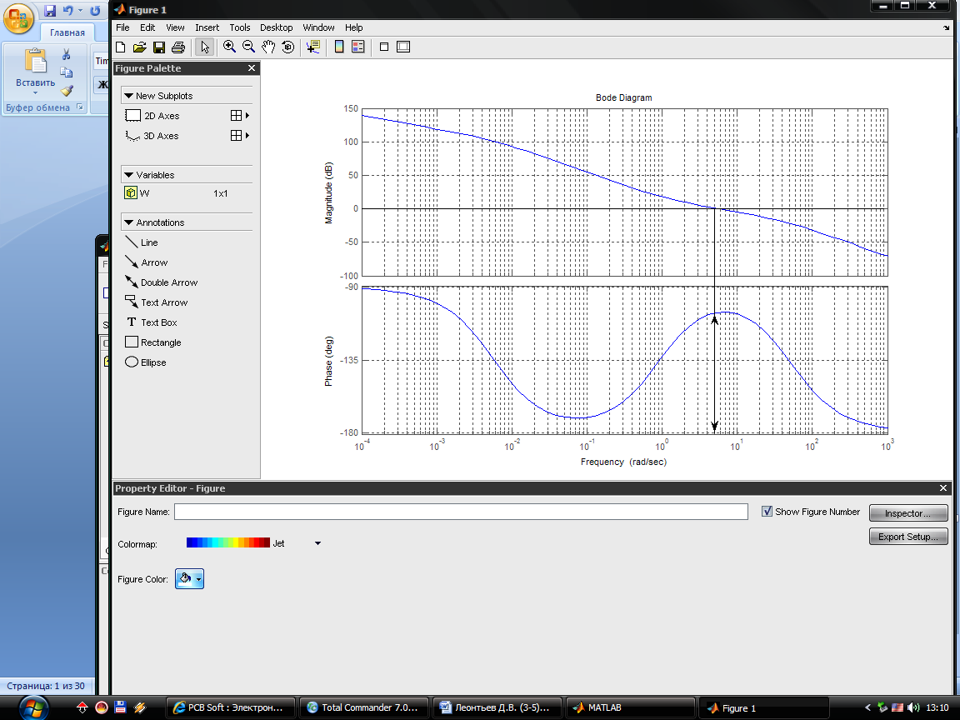Click the Figure Color paint bucket swatch

pyautogui.click(x=185, y=579)
